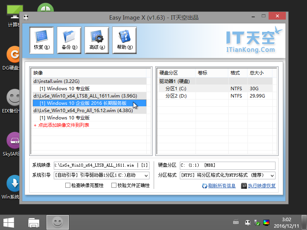Viewport: 307px width, 230px height.
Task: Select Windows 10 专业版 under Pro_All_16.12.wim
Action: pyautogui.click(x=90, y=118)
